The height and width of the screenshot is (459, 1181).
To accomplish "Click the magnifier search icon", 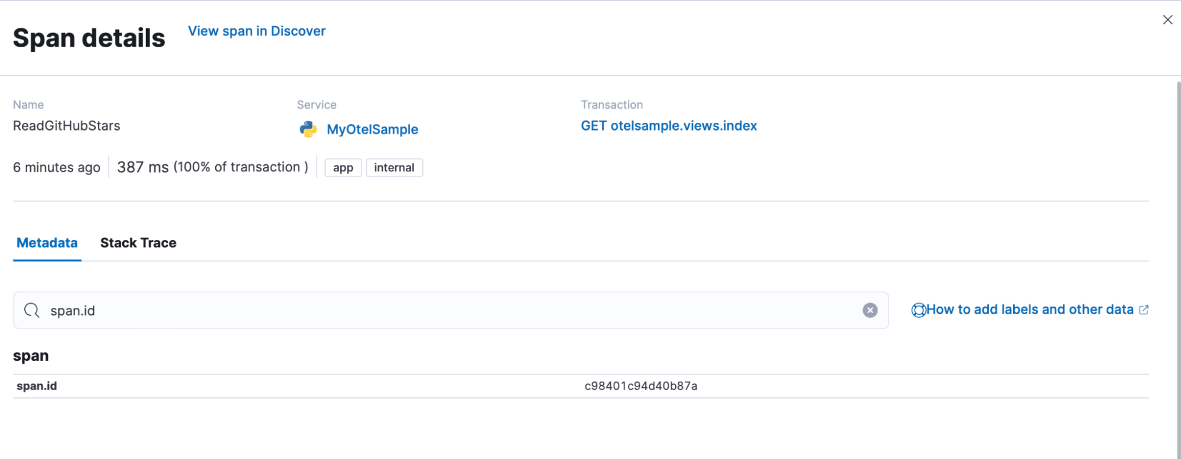I will (32, 310).
